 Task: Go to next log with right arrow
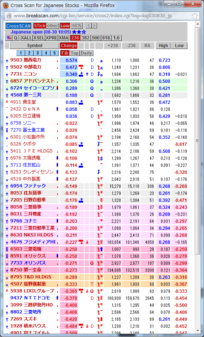94,26
